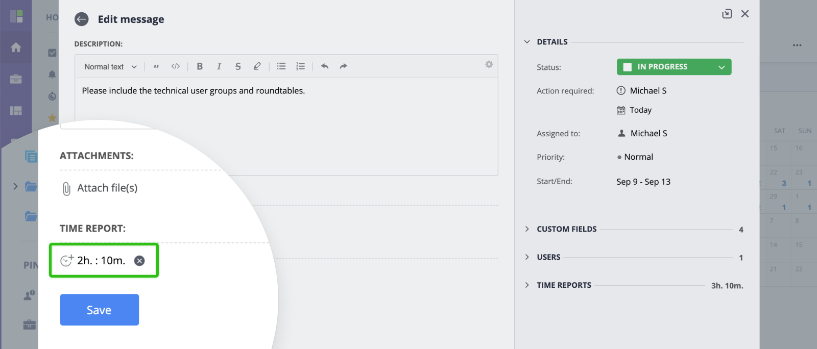Edit the Sep 9 - Sep 13 date range
Viewport: 817px width, 349px height.
(x=643, y=182)
